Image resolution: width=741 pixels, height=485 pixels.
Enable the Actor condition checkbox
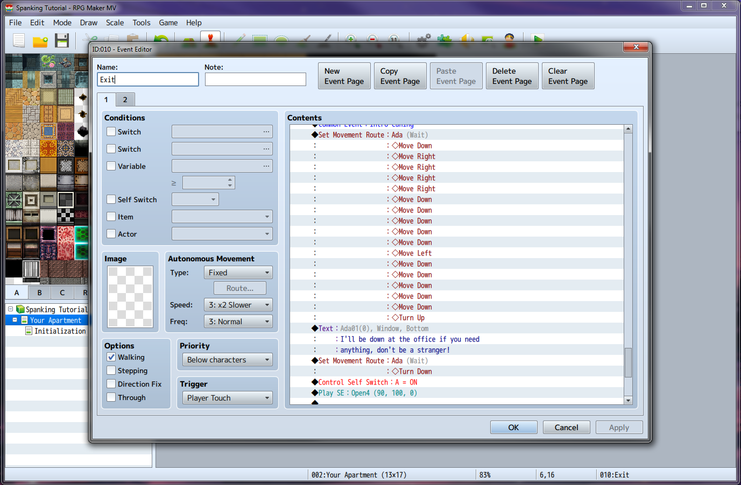(111, 234)
